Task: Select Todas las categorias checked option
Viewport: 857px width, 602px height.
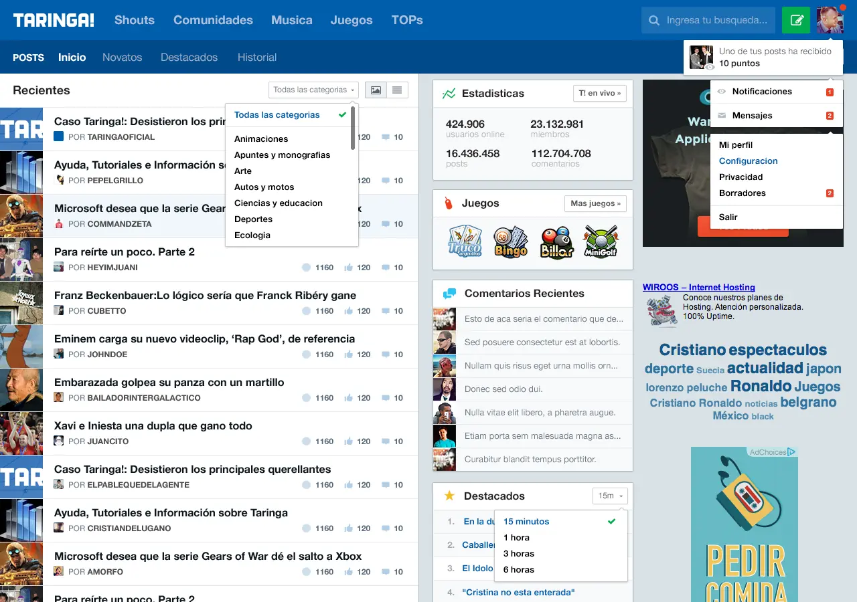Action: coord(291,115)
